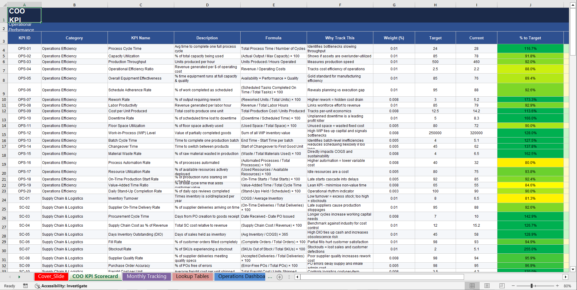Select cell A1 containing COO KPI
The image size is (577, 290).
click(24, 15)
